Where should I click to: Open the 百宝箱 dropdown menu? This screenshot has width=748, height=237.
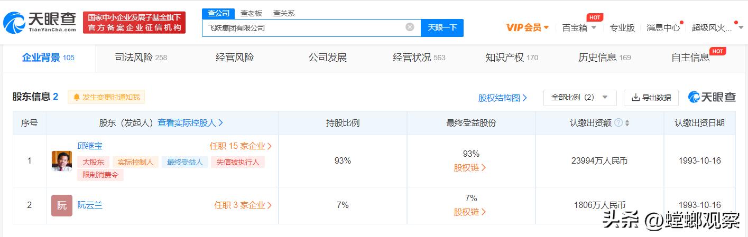(579, 27)
